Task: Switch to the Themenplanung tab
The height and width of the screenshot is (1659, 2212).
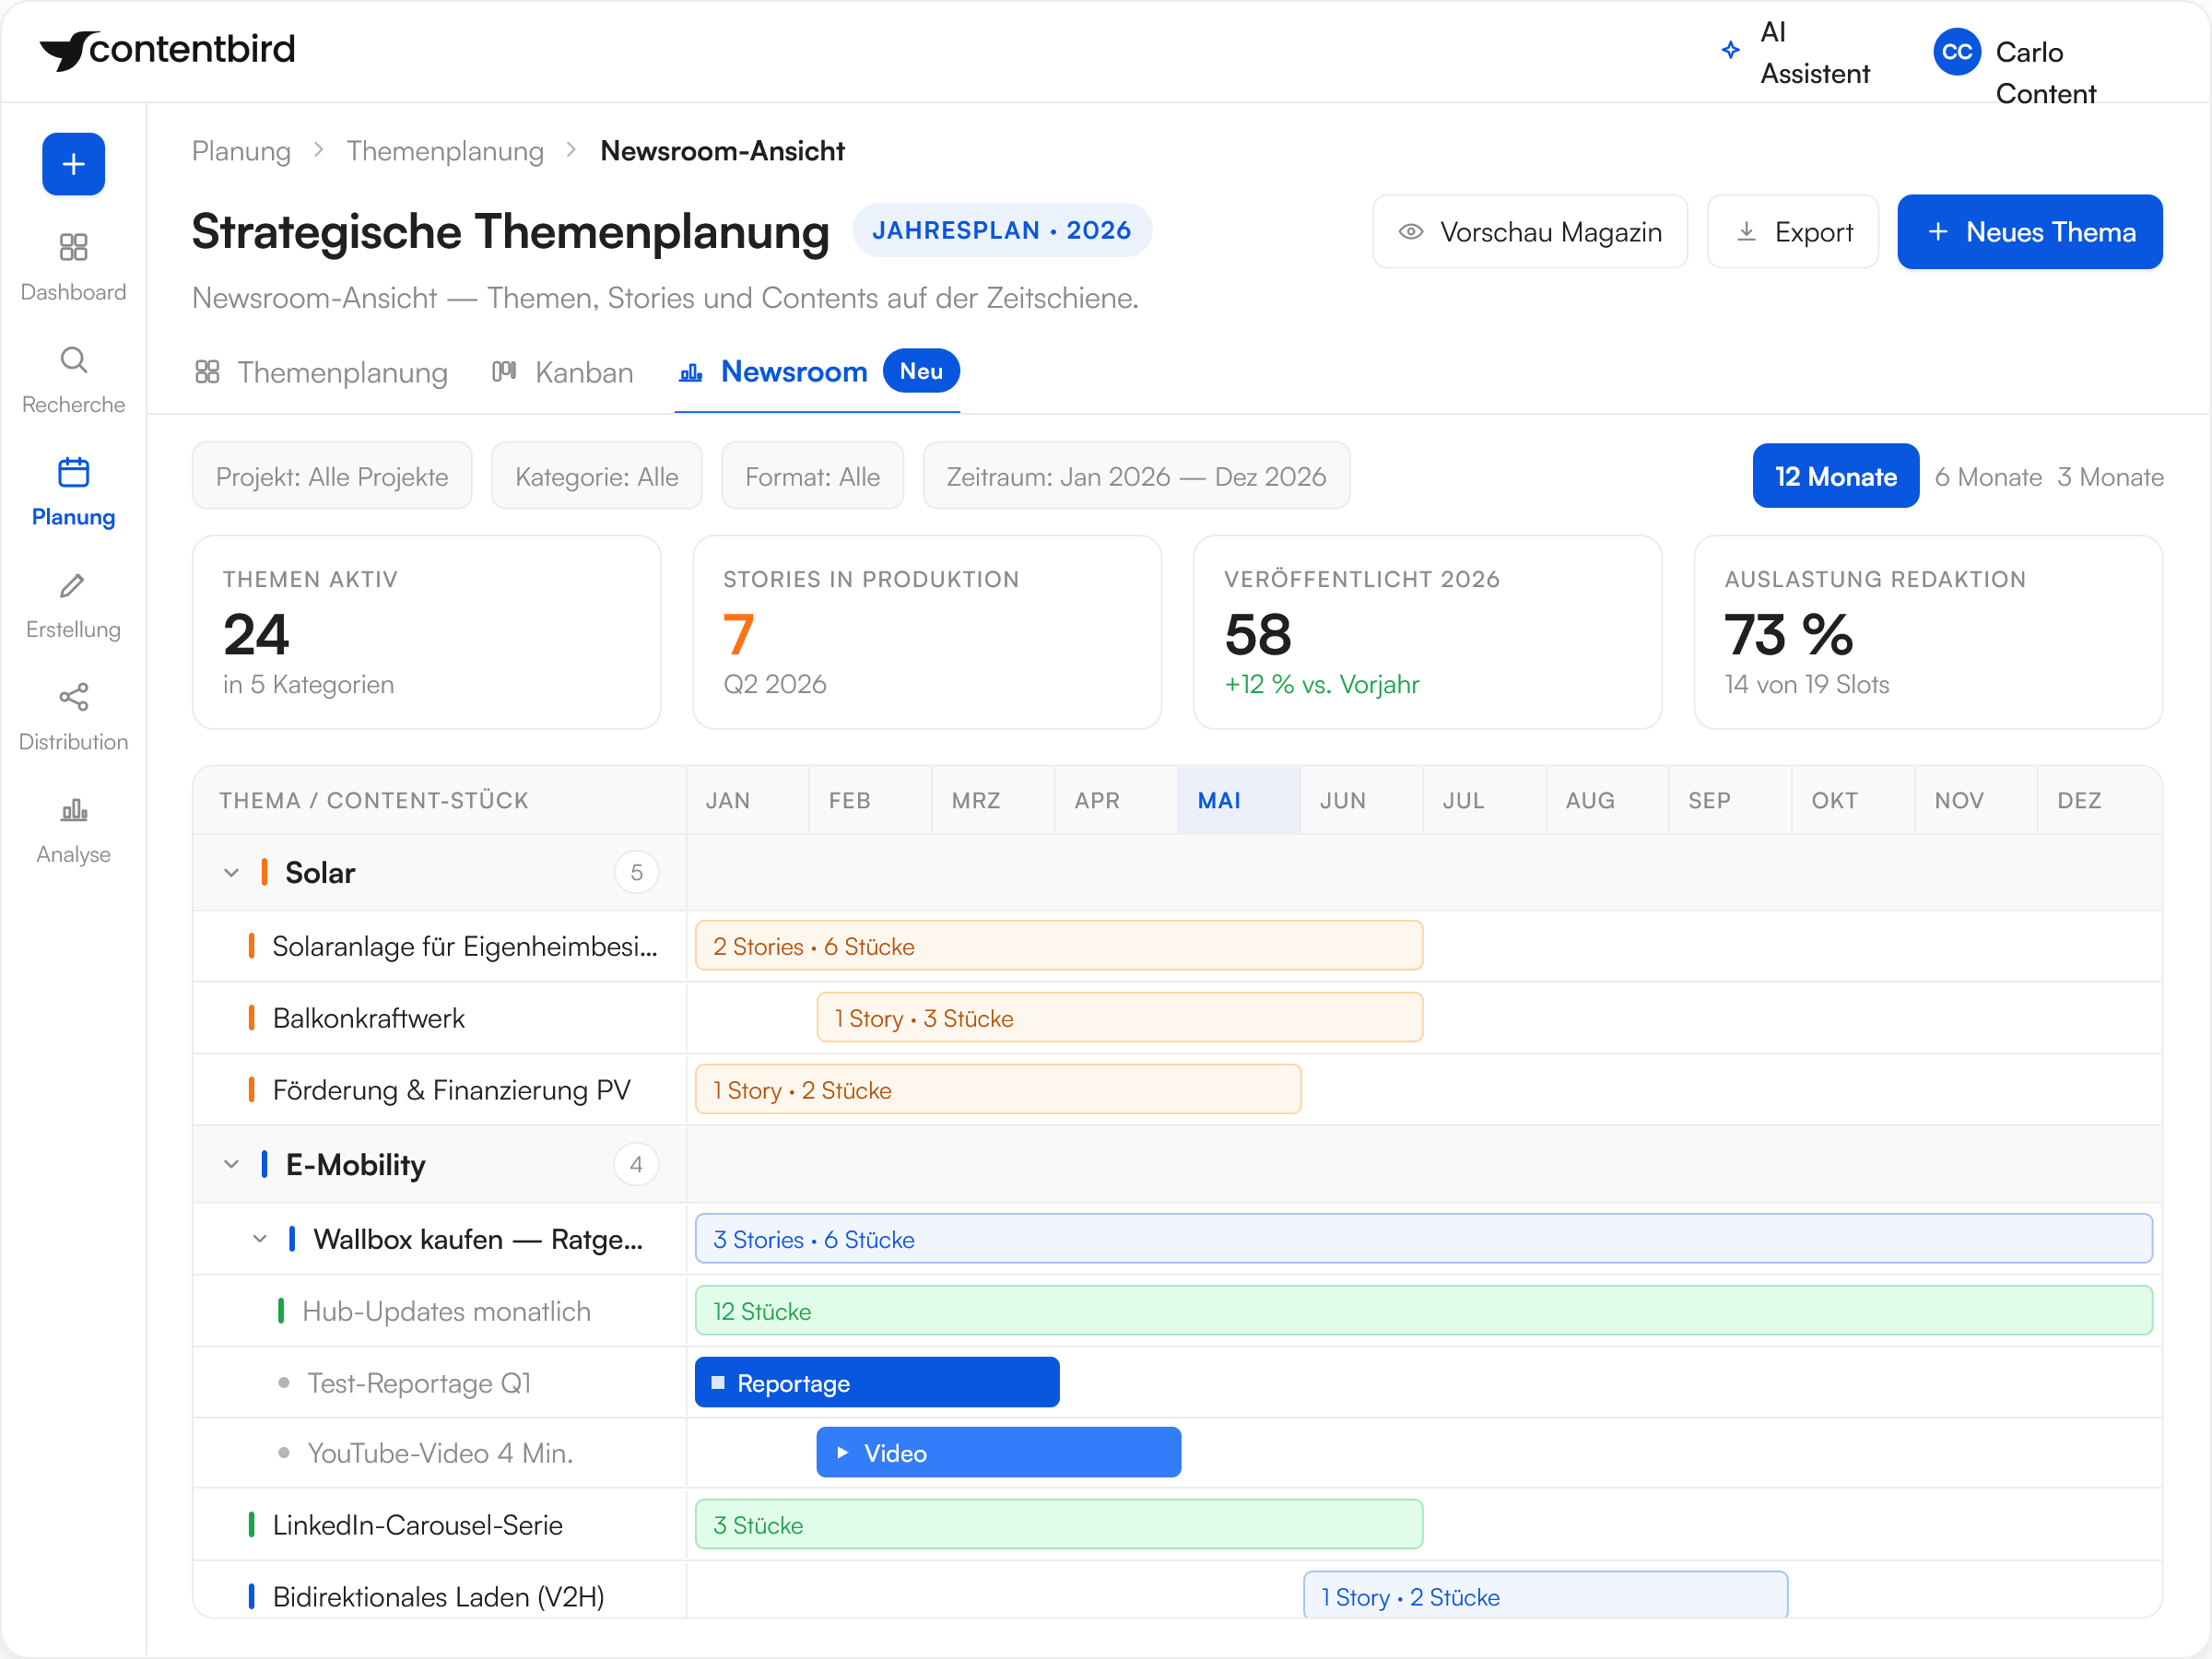Action: [321, 372]
